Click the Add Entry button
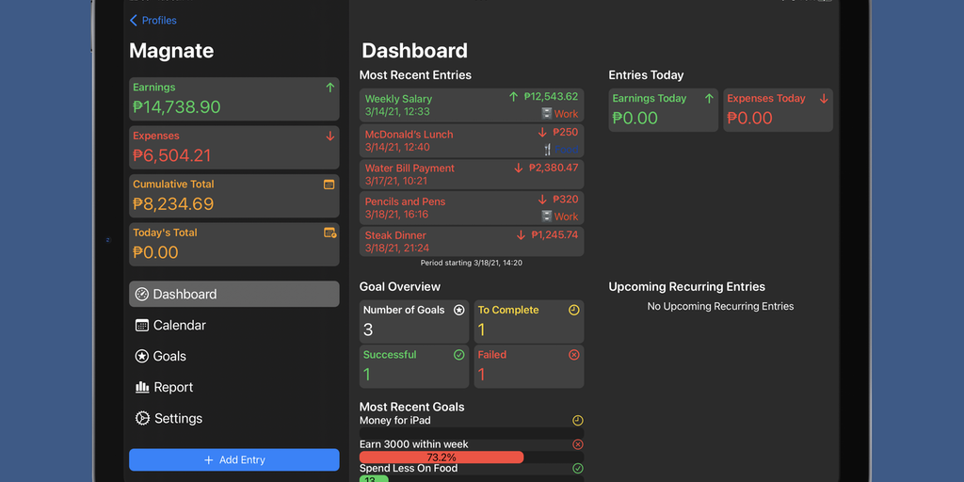This screenshot has width=964, height=482. 233,459
